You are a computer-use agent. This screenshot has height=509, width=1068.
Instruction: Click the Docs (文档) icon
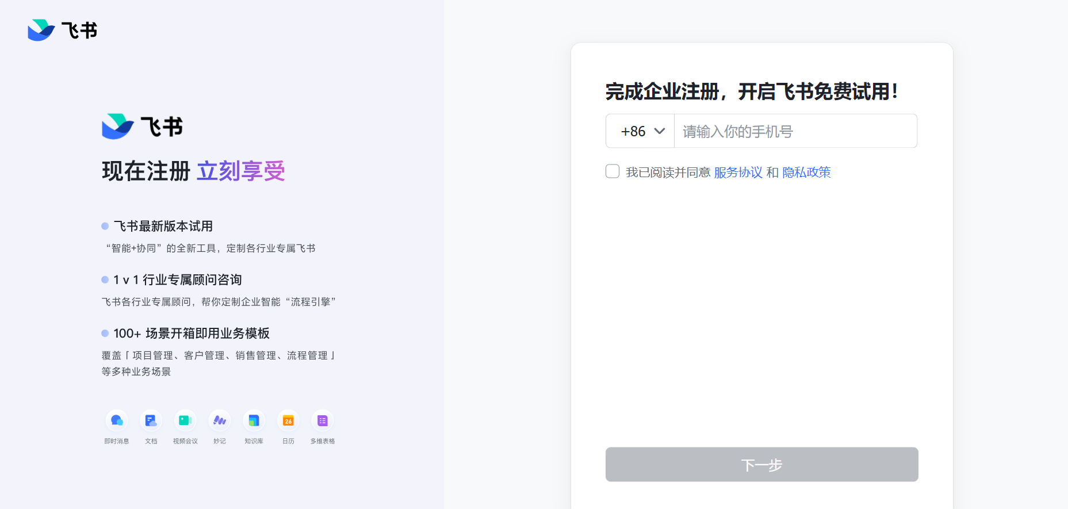tap(151, 420)
